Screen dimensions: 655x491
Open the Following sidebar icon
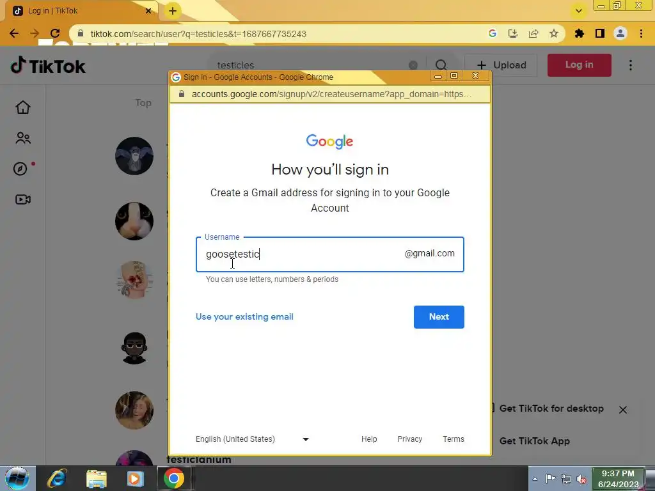click(x=23, y=138)
